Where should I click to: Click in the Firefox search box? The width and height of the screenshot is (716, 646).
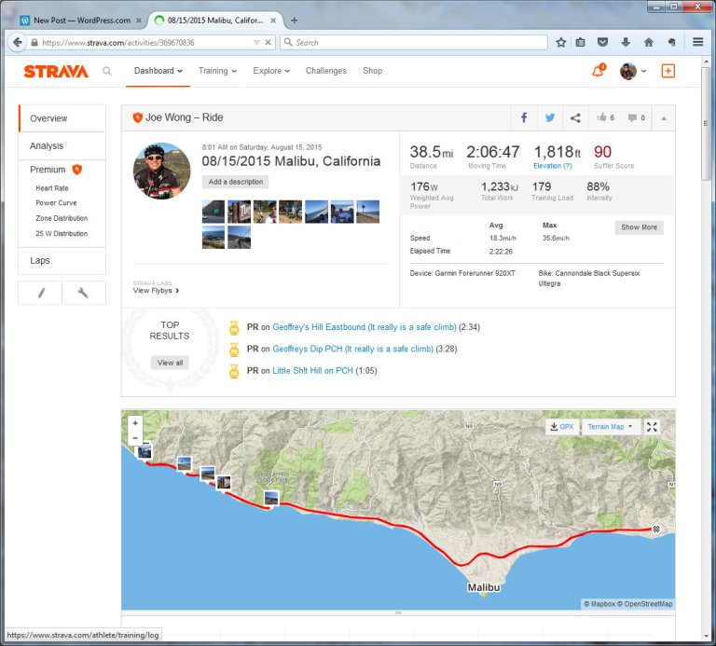coord(414,43)
